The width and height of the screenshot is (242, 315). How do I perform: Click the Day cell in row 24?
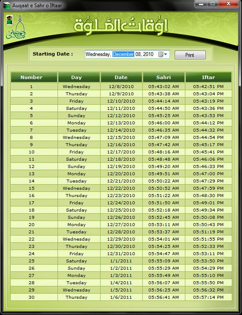pos(79,253)
